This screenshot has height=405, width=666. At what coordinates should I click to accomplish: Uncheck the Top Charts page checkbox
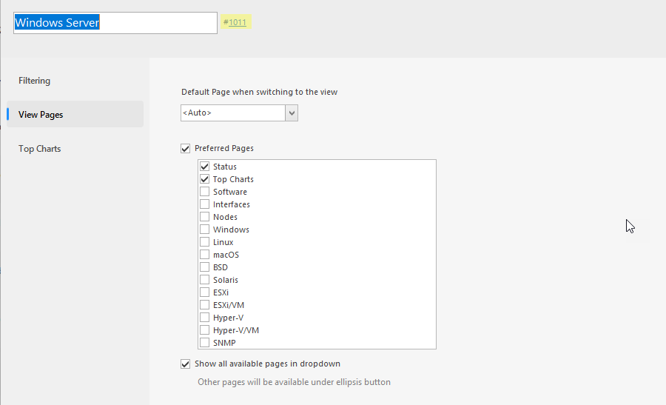(x=205, y=179)
